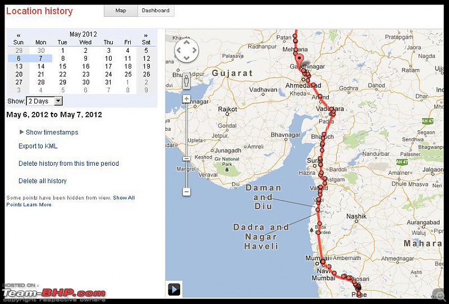Screen dimensions: 449x304
Task: Pick May 20 in the calendar
Action: tap(19, 74)
